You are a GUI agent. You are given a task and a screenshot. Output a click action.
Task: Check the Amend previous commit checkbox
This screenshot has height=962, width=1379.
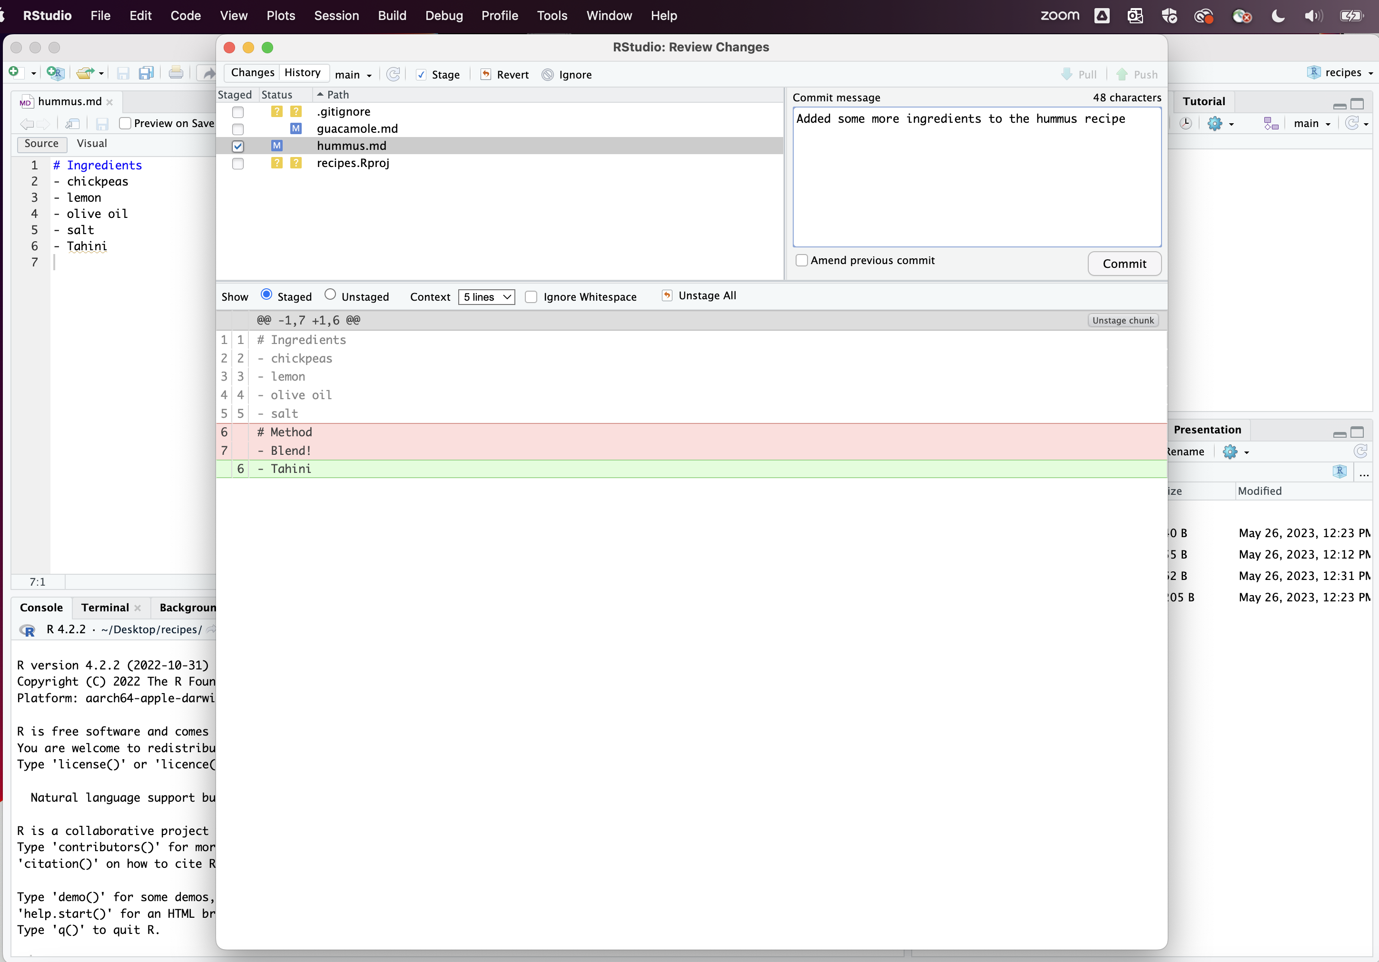[x=803, y=260]
